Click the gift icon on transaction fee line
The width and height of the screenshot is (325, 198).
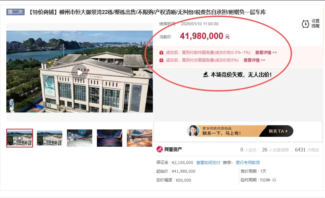pos(161,60)
